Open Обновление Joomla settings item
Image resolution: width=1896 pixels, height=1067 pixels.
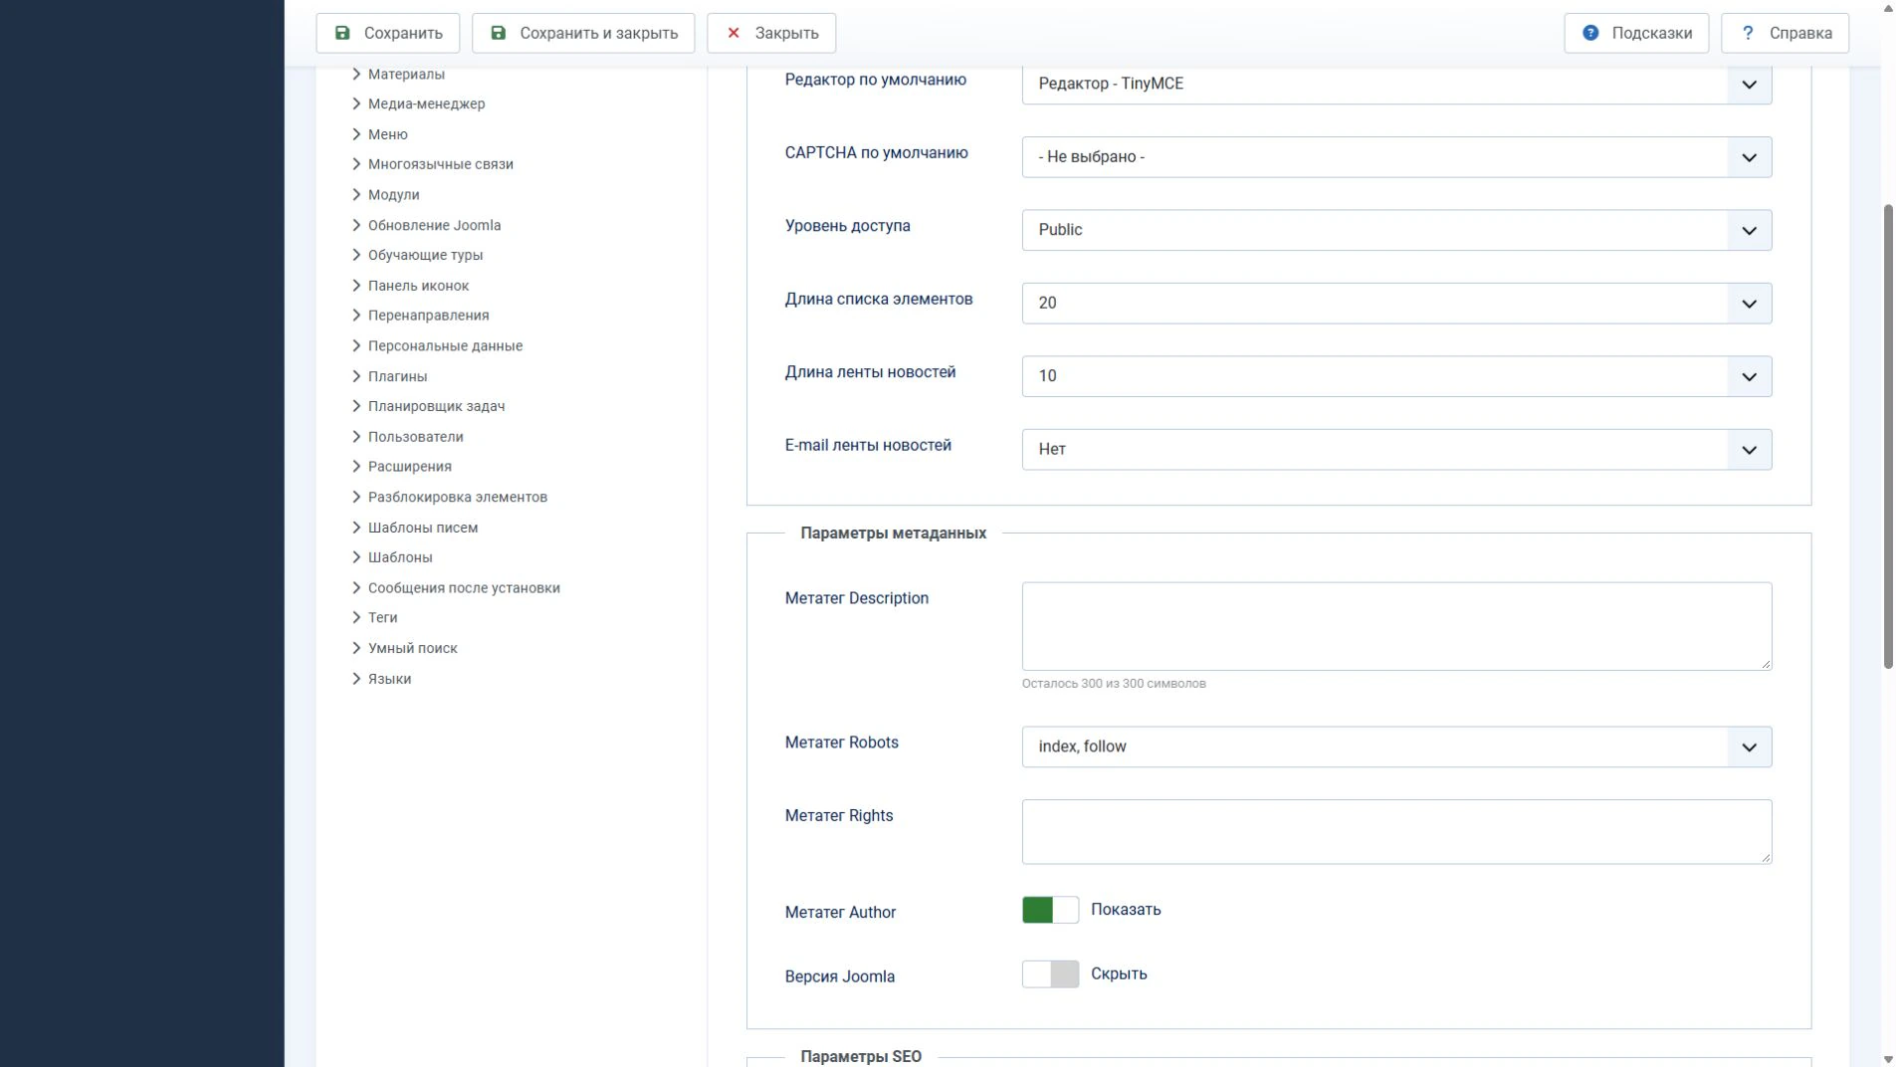click(435, 225)
